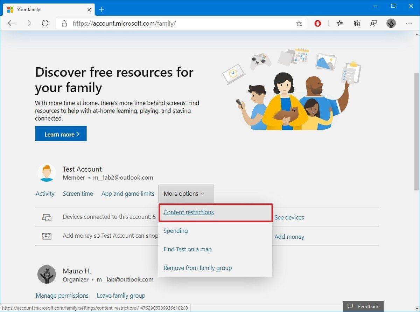Click the site security padlock icon
Screen dimensions: 420x312
[64, 23]
